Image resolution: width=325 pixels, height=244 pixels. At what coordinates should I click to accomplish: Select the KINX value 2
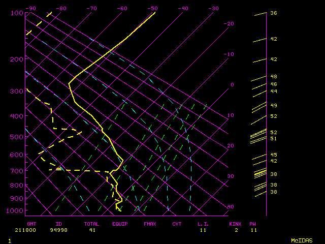point(237,230)
